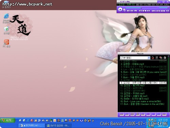Image resolution: width=170 pixels, height=128 pixels.
Task: Open the Internet Explorer desktop icon
Action: coord(6,18)
